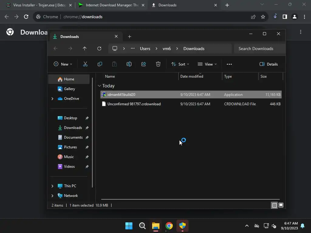The width and height of the screenshot is (311, 233).
Task: Toggle the Details pane button
Action: 268,64
